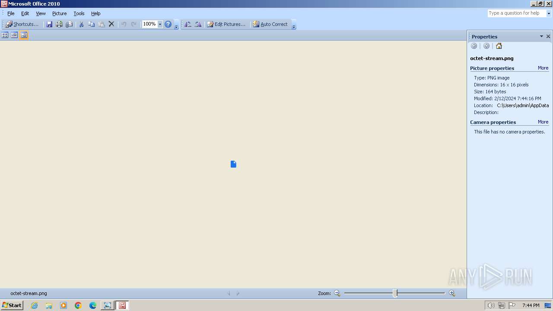The width and height of the screenshot is (553, 311).
Task: Open the 100% zoom dropdown arrow
Action: coord(160,24)
